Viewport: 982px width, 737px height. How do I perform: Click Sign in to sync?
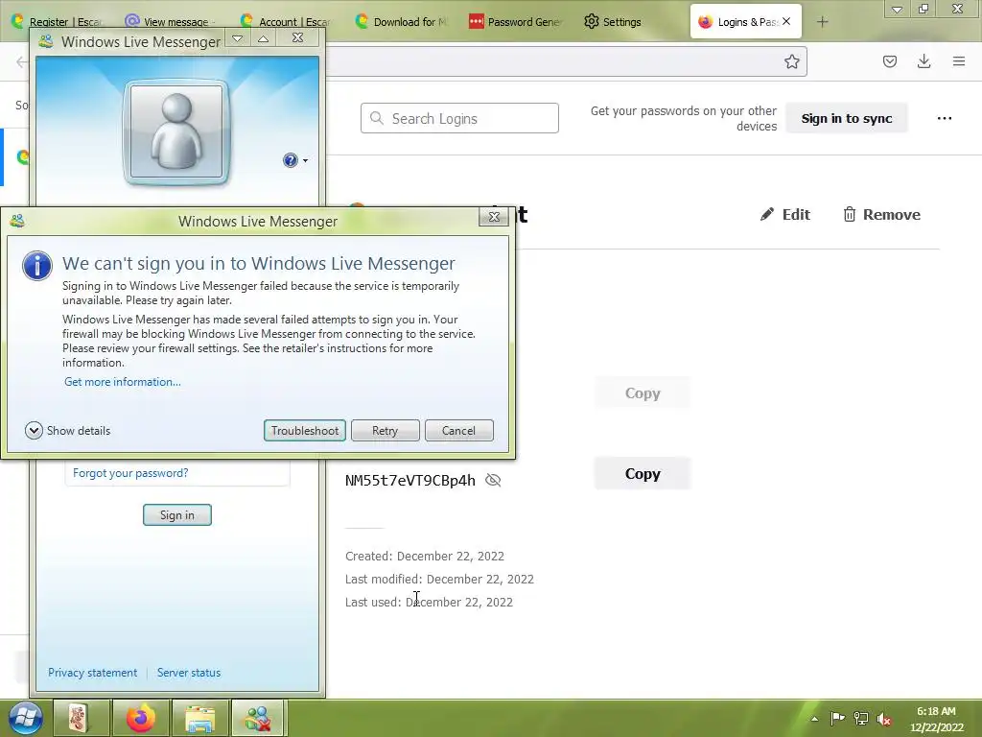point(847,118)
